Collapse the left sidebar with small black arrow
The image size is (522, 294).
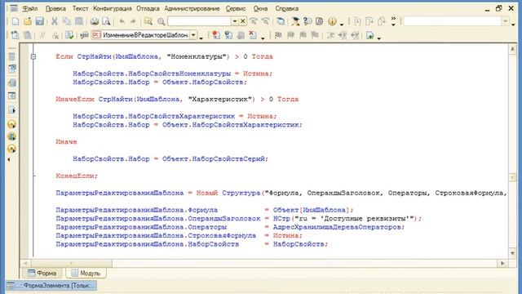[9, 160]
